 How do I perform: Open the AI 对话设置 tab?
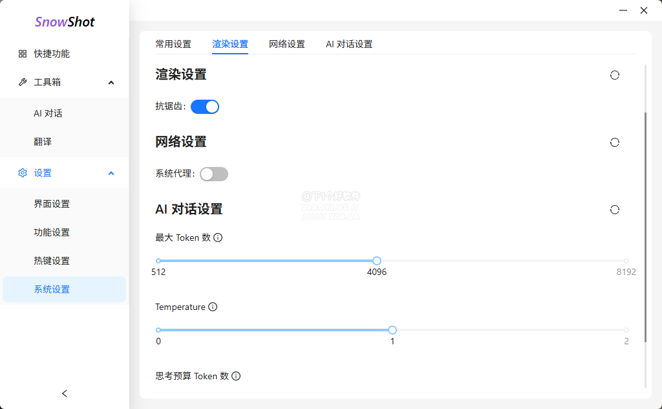[x=349, y=44]
